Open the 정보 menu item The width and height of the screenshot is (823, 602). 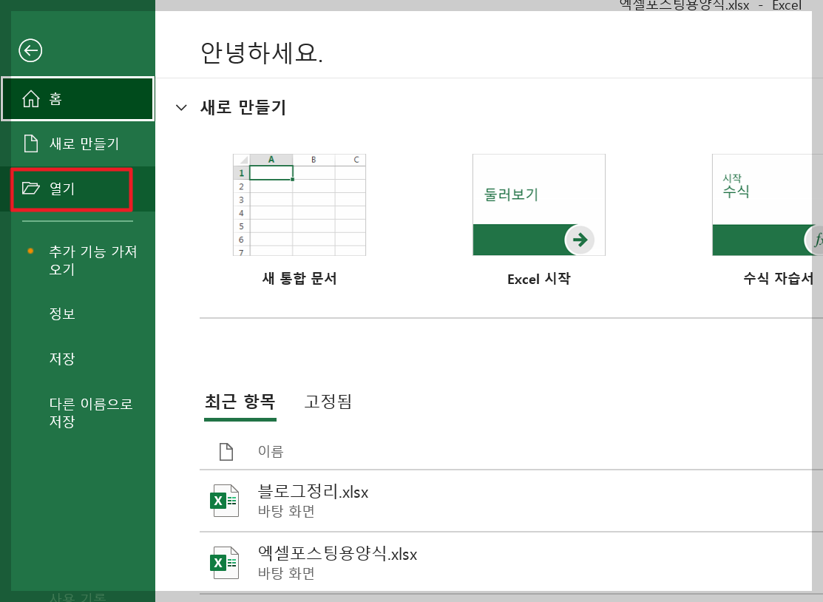coord(63,314)
